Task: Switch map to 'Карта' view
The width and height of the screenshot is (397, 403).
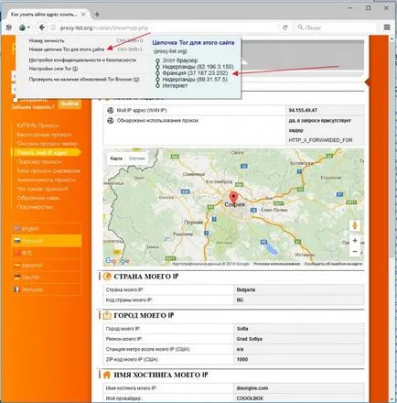Action: (x=116, y=158)
